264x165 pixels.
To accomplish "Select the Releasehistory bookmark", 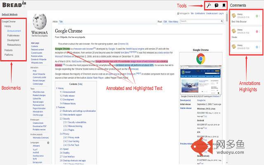I will click(14, 45).
